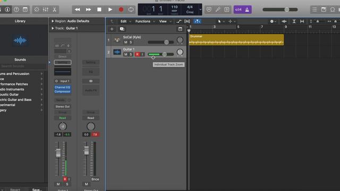The width and height of the screenshot is (340, 191).
Task: Toggle Cycle mode
Action: (131, 10)
